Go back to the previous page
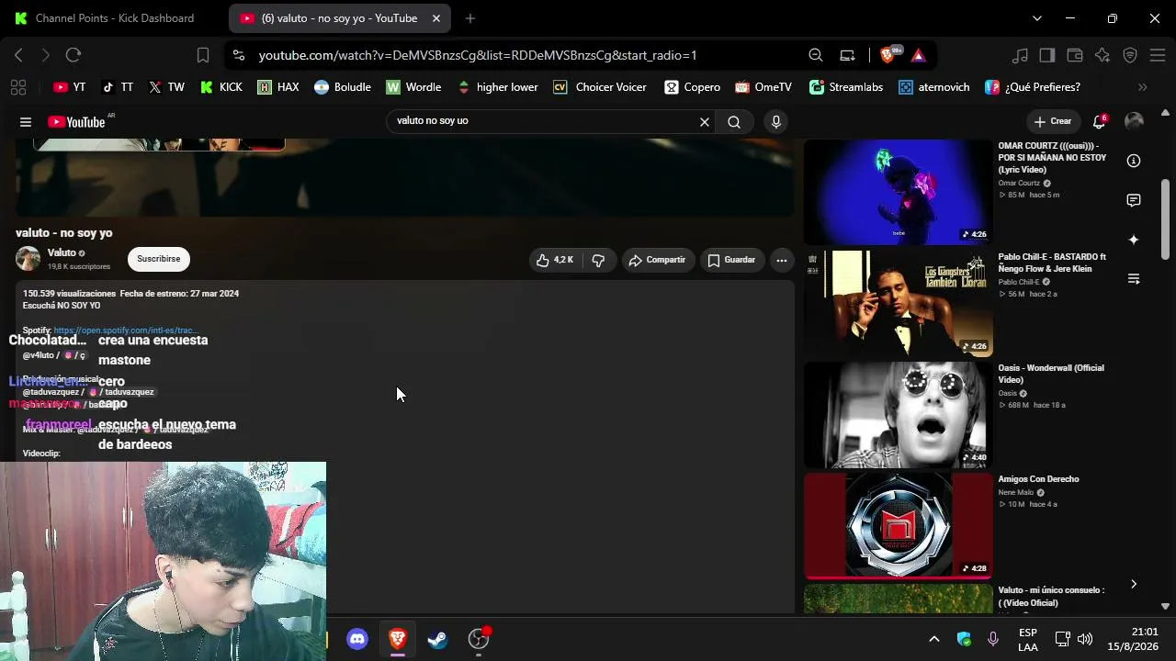 18,55
